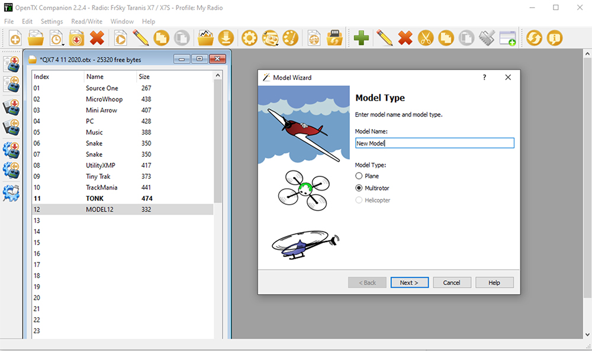The width and height of the screenshot is (592, 351).
Task: Click the greyed < Back button
Action: [x=367, y=283]
